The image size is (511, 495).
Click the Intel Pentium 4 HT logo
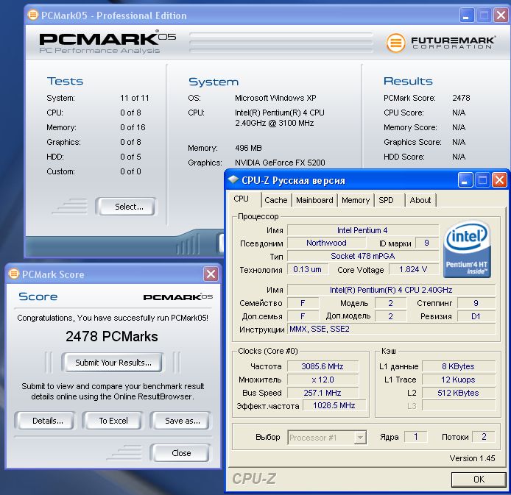coord(468,249)
